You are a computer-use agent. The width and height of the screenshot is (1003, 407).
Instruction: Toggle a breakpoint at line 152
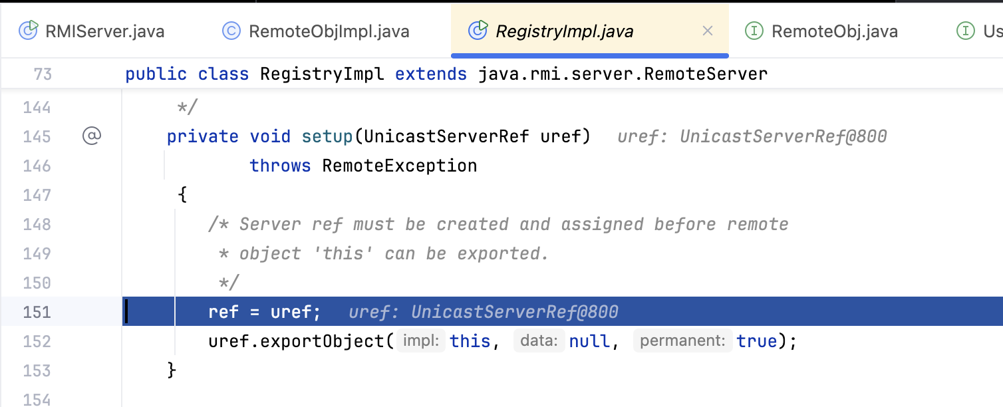coord(37,341)
